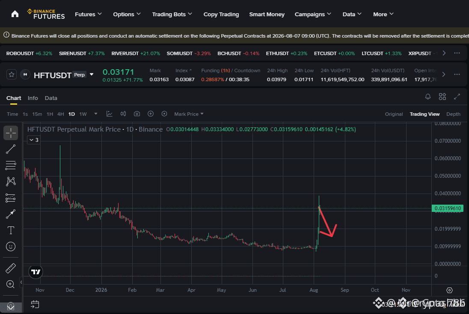Select the LTCUSDT ticker

(x=381, y=53)
